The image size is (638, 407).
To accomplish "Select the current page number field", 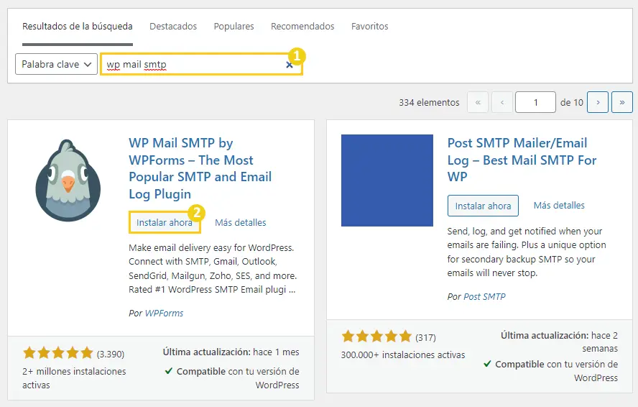I will click(x=535, y=102).
